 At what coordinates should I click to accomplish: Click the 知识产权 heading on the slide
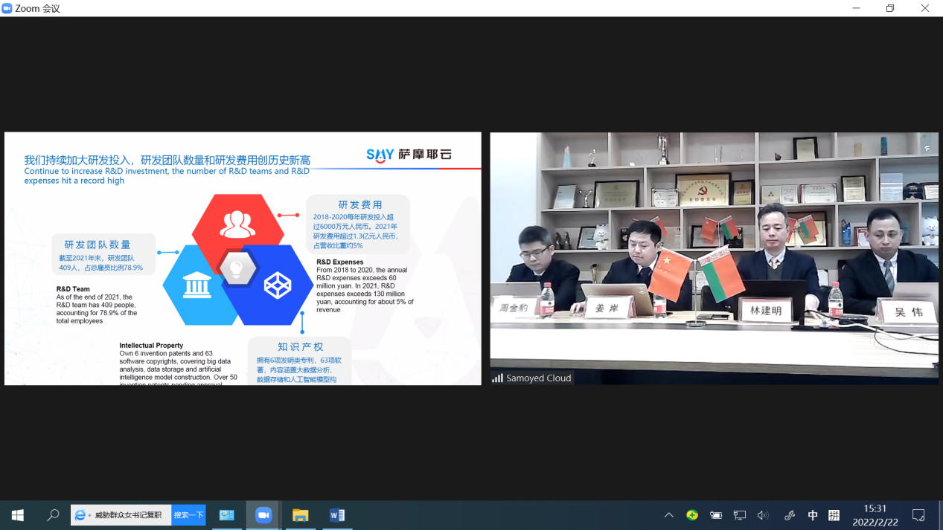point(301,347)
